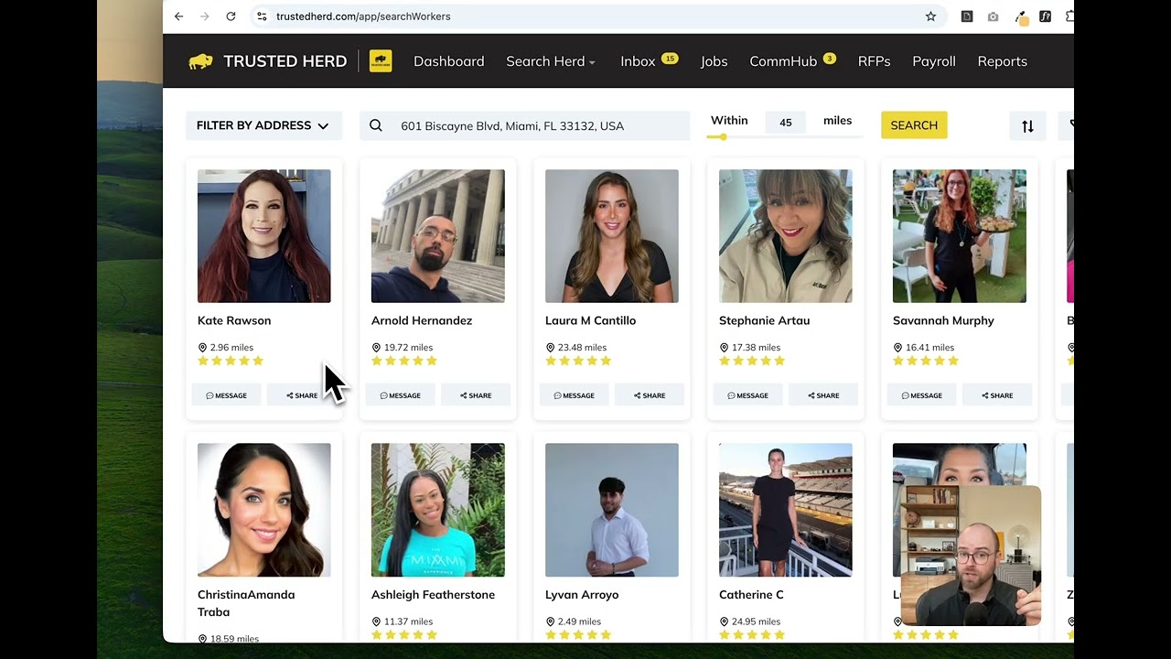This screenshot has width=1171, height=659.
Task: Open site info icon in address bar
Action: pyautogui.click(x=262, y=16)
